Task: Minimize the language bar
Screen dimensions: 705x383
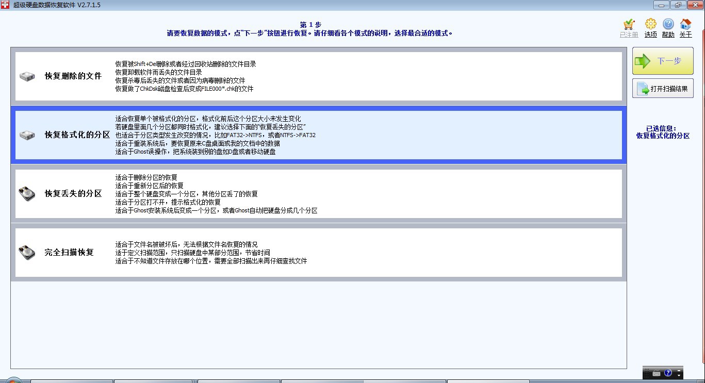Action: click(x=679, y=370)
